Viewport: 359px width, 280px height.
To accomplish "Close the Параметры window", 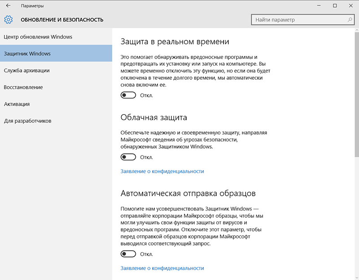I will (351, 6).
